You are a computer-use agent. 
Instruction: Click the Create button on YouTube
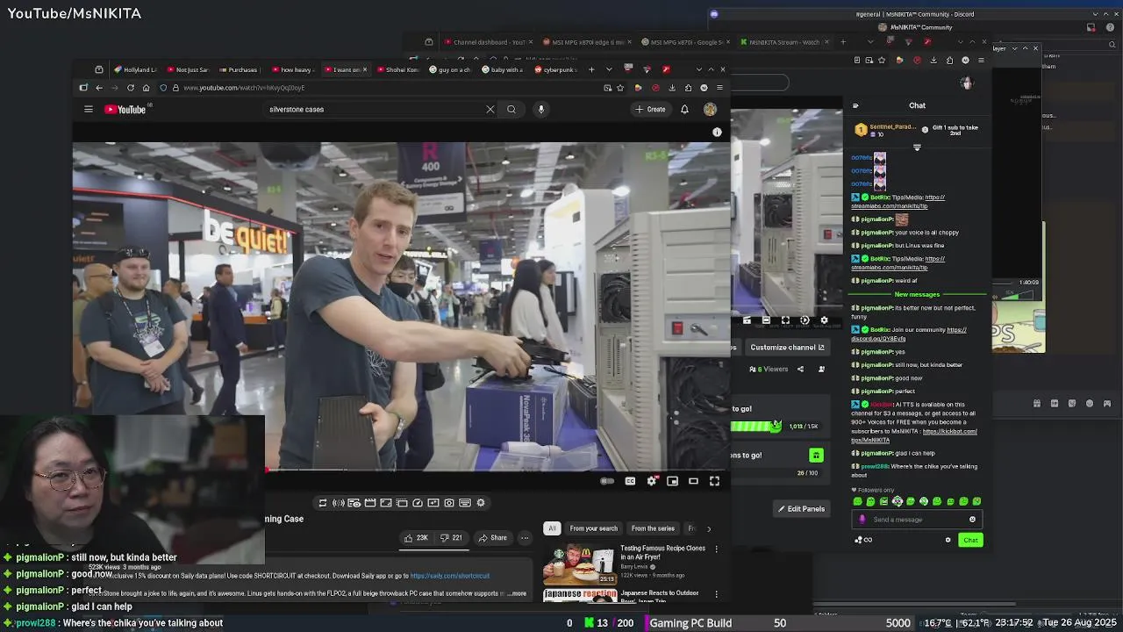click(x=650, y=110)
